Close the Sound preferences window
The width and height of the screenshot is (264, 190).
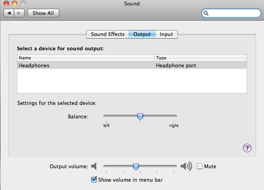[x=7, y=4]
